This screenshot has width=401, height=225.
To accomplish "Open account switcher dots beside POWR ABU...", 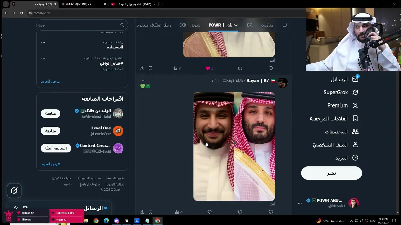I will tap(300, 203).
